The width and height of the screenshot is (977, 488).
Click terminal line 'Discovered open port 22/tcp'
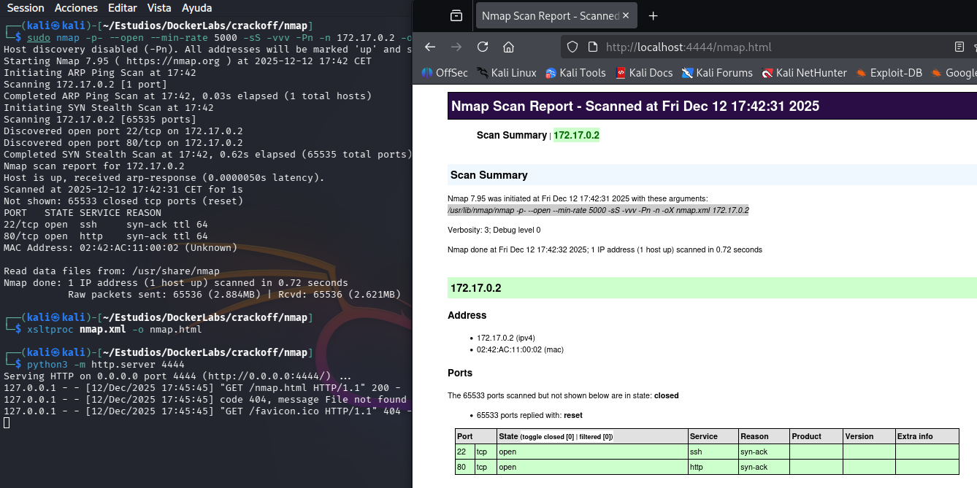123,131
